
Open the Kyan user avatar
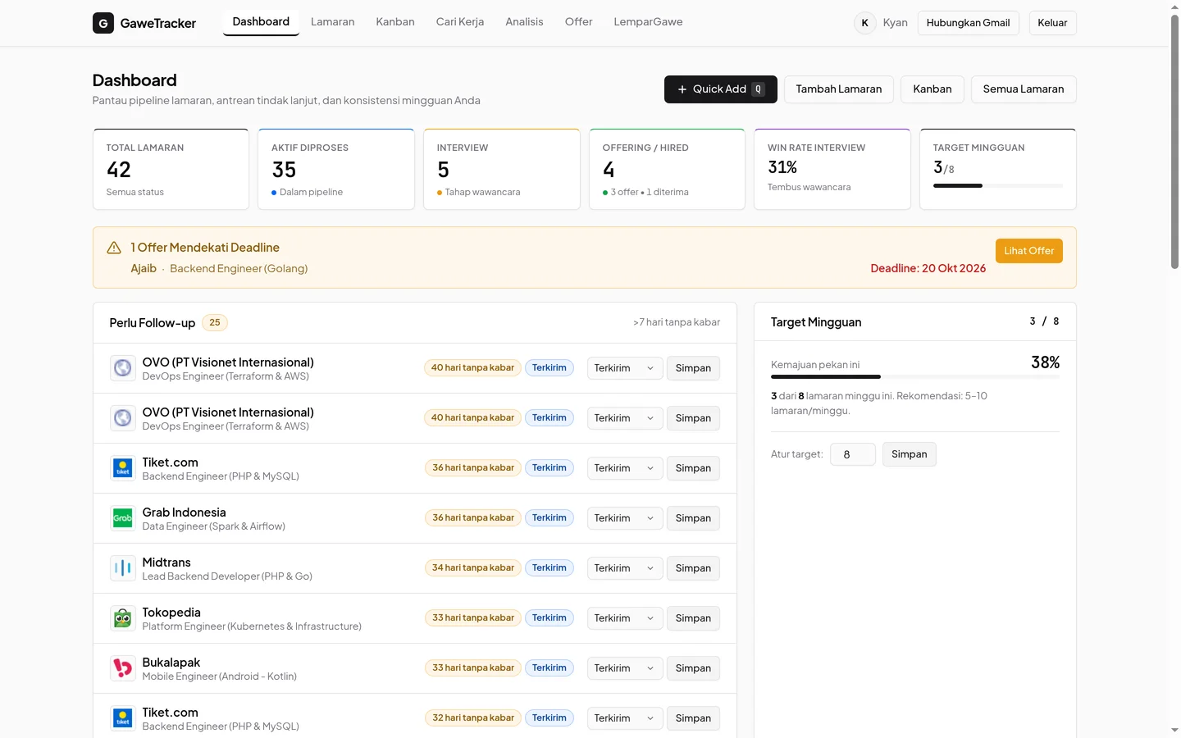(864, 23)
